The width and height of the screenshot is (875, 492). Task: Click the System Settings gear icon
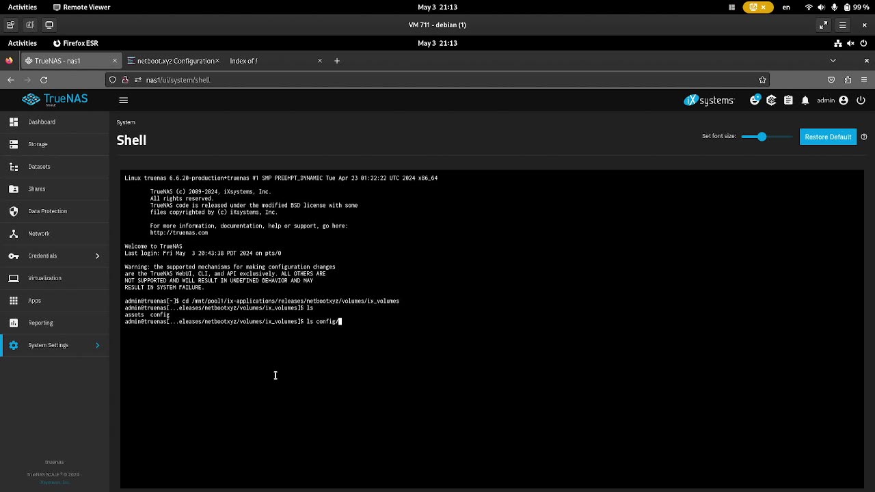pyautogui.click(x=14, y=345)
